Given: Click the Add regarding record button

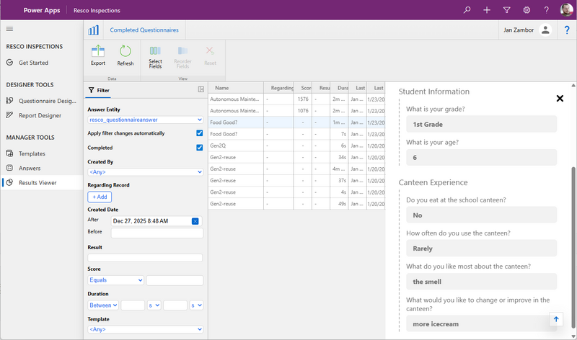Looking at the screenshot, I should coord(100,197).
